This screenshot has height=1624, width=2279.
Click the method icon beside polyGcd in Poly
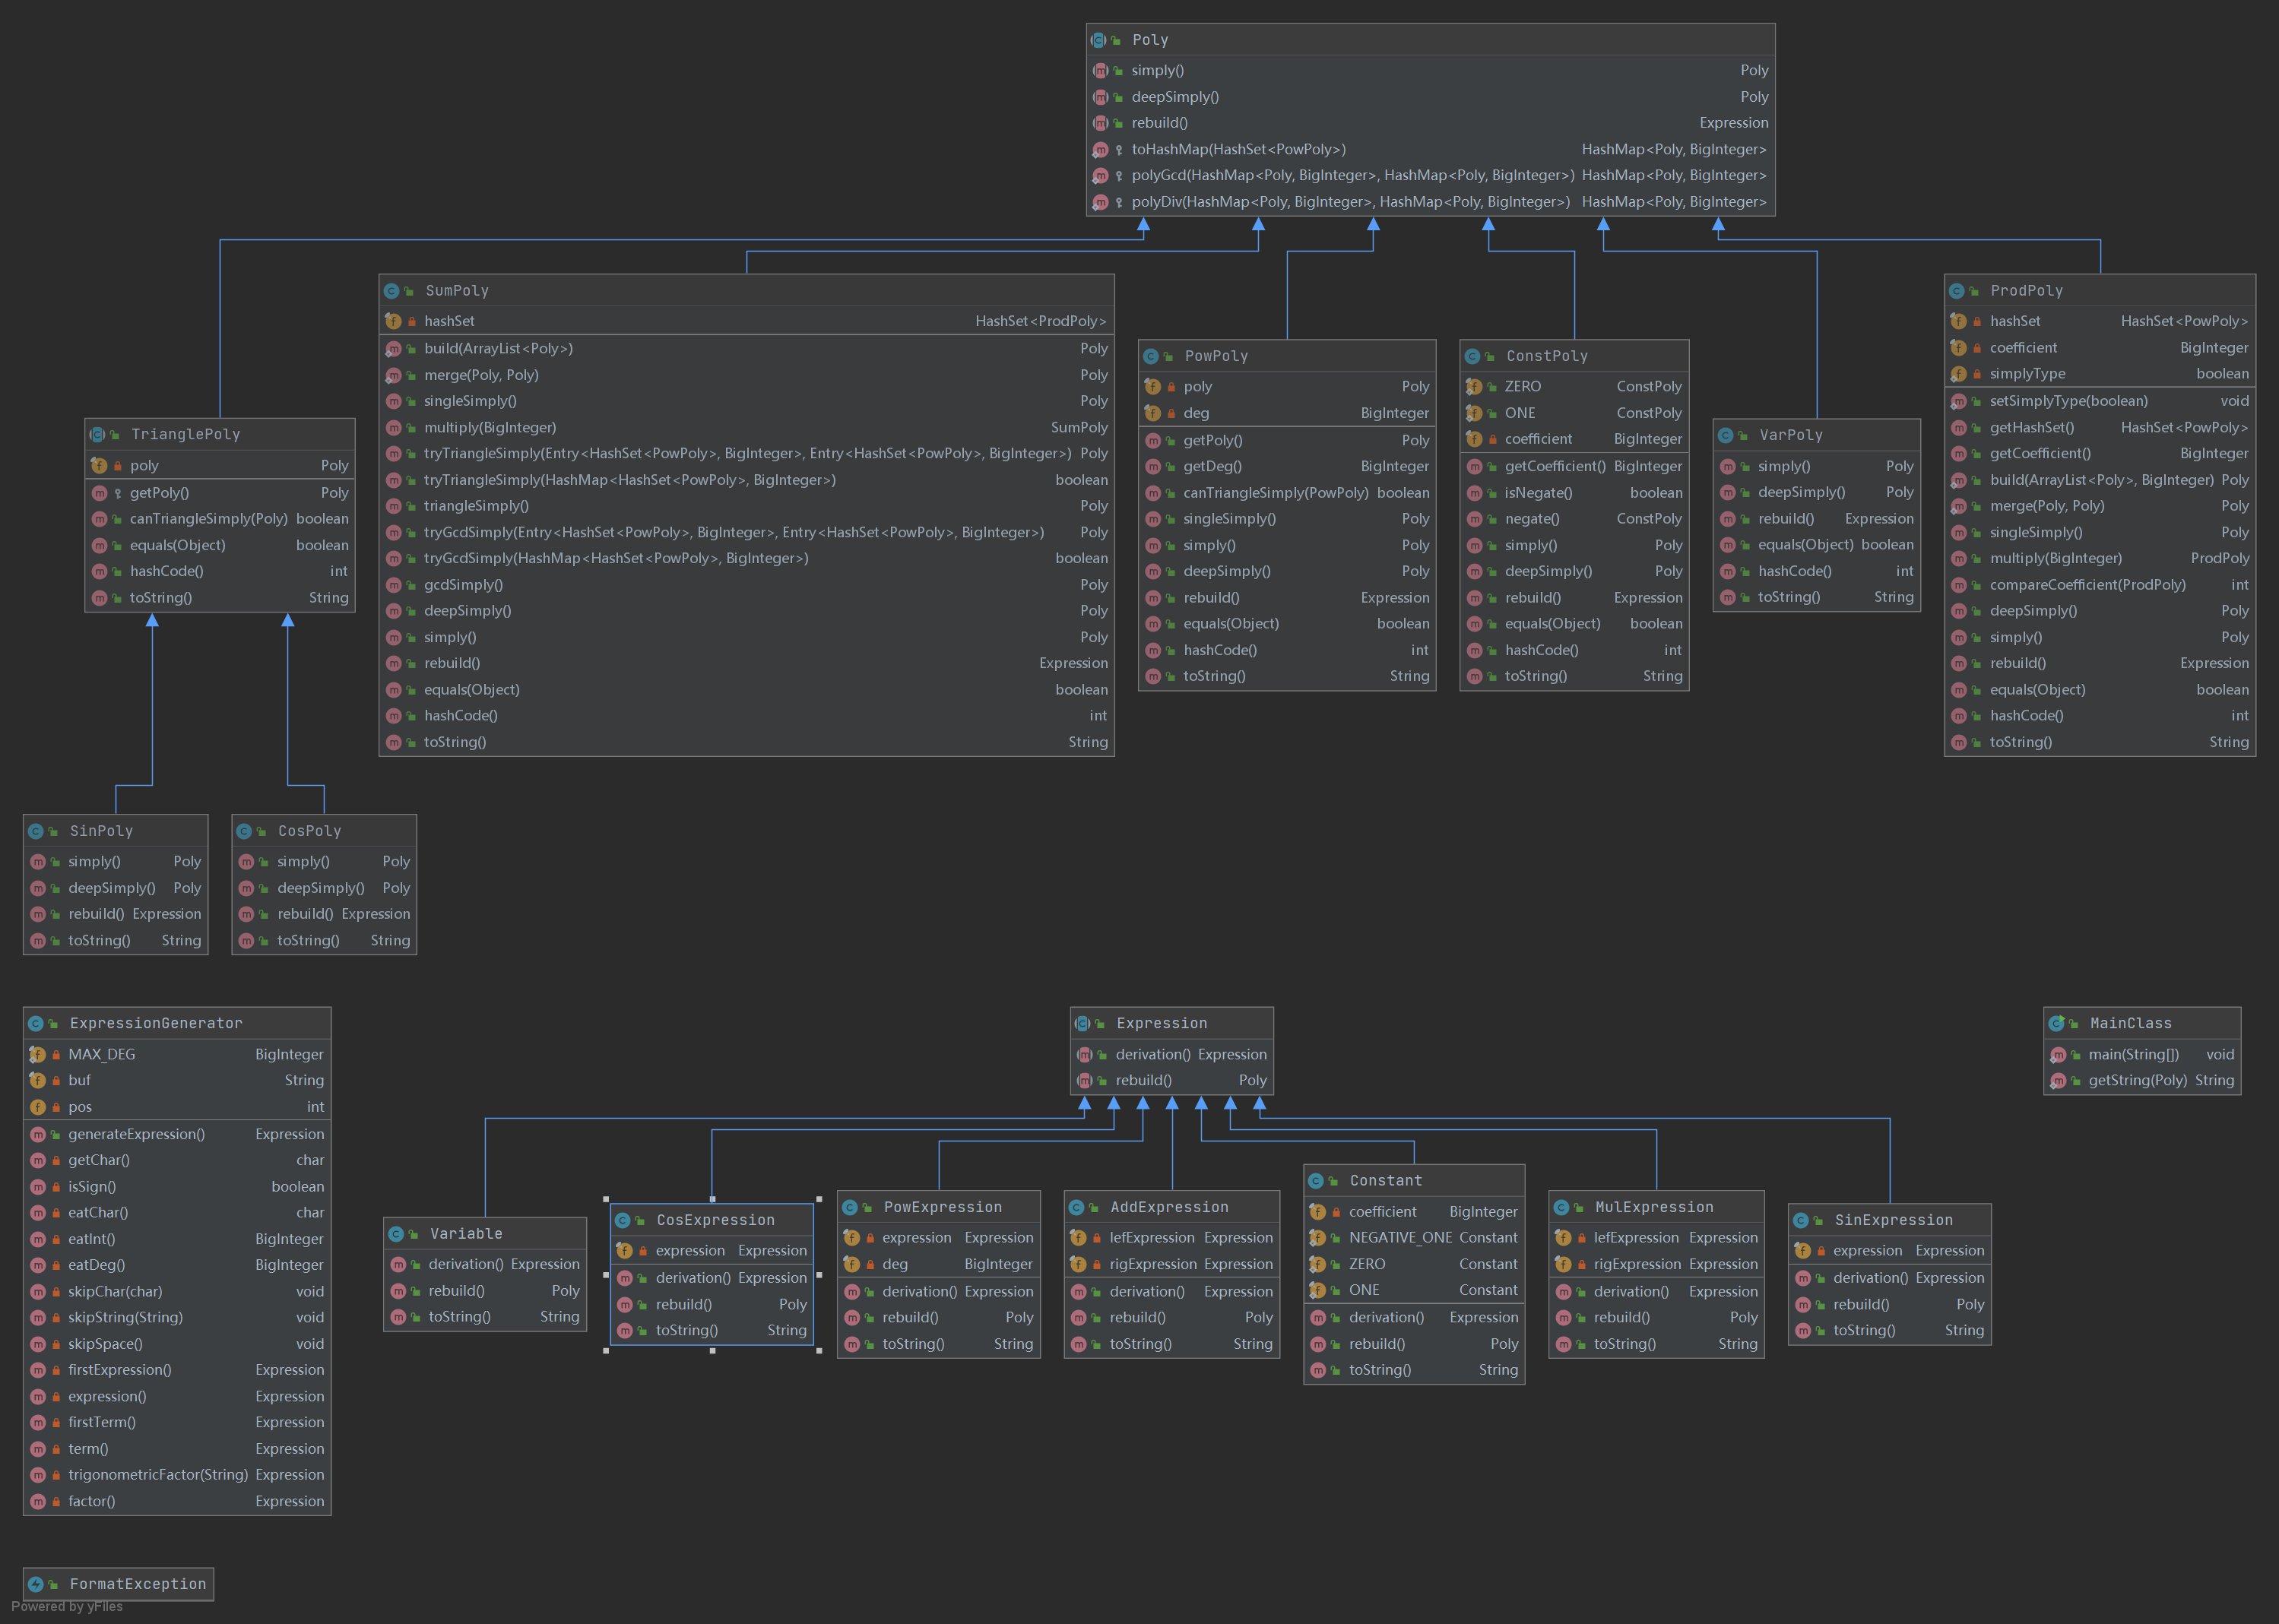[1100, 176]
